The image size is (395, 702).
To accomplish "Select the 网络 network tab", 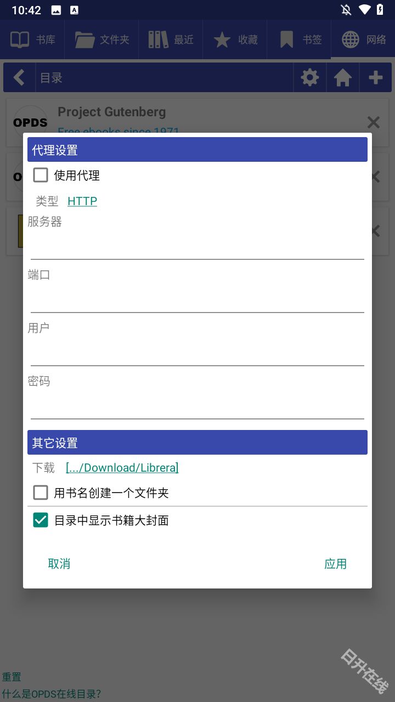I will pyautogui.click(x=363, y=39).
